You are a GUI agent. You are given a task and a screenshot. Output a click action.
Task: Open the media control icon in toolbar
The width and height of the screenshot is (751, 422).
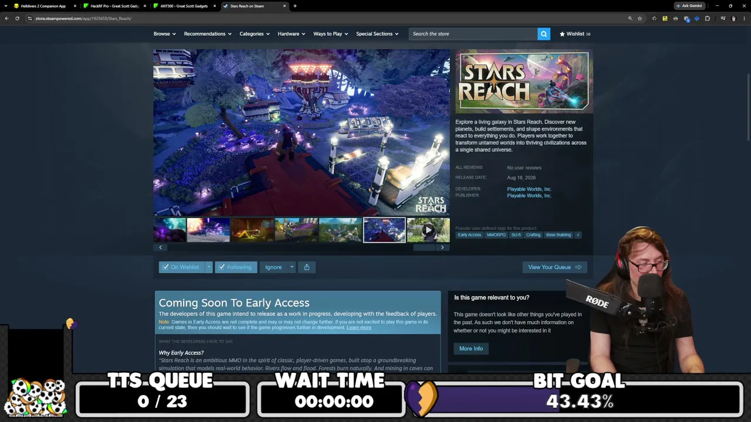pyautogui.click(x=723, y=18)
